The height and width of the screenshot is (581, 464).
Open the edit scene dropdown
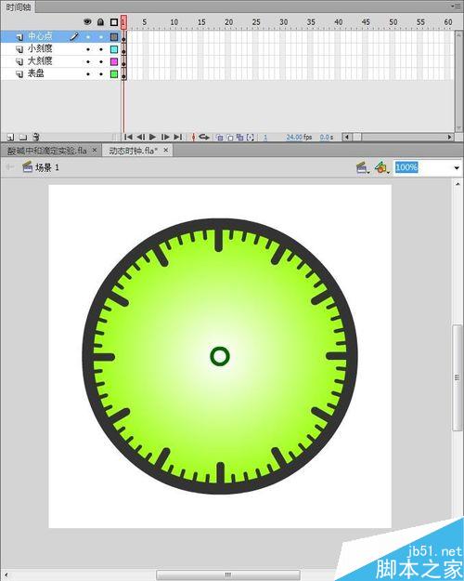click(363, 168)
